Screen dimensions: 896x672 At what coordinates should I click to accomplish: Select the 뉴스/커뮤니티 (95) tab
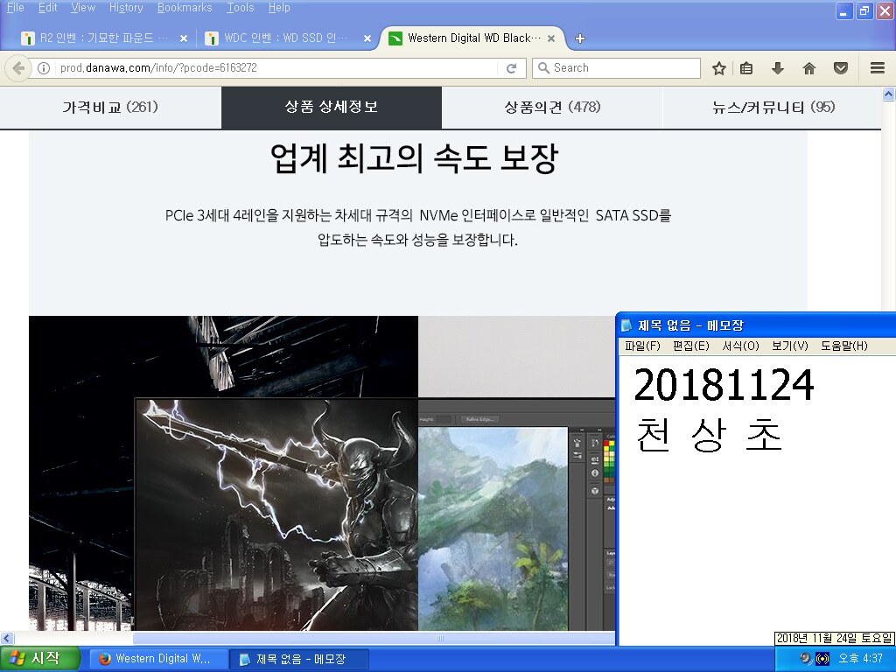click(773, 108)
